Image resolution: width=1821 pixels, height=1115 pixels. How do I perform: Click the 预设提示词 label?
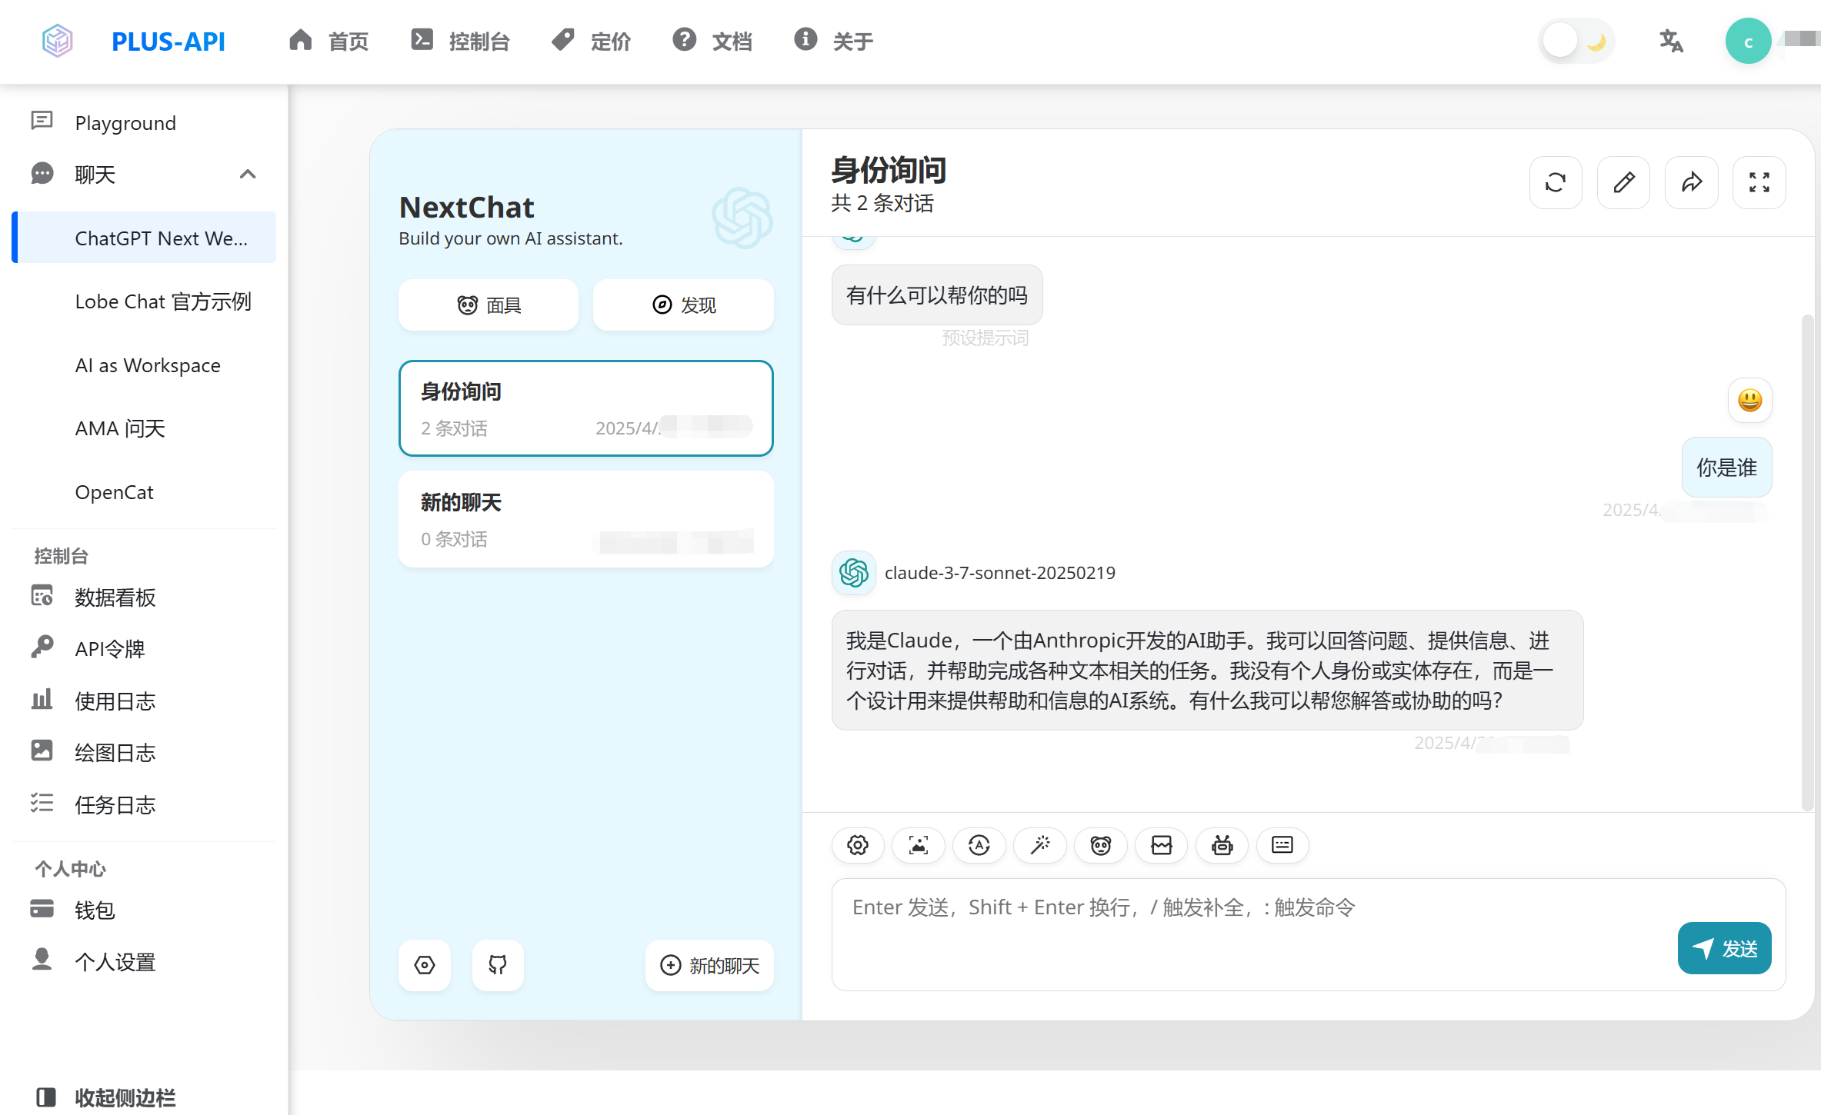985,338
